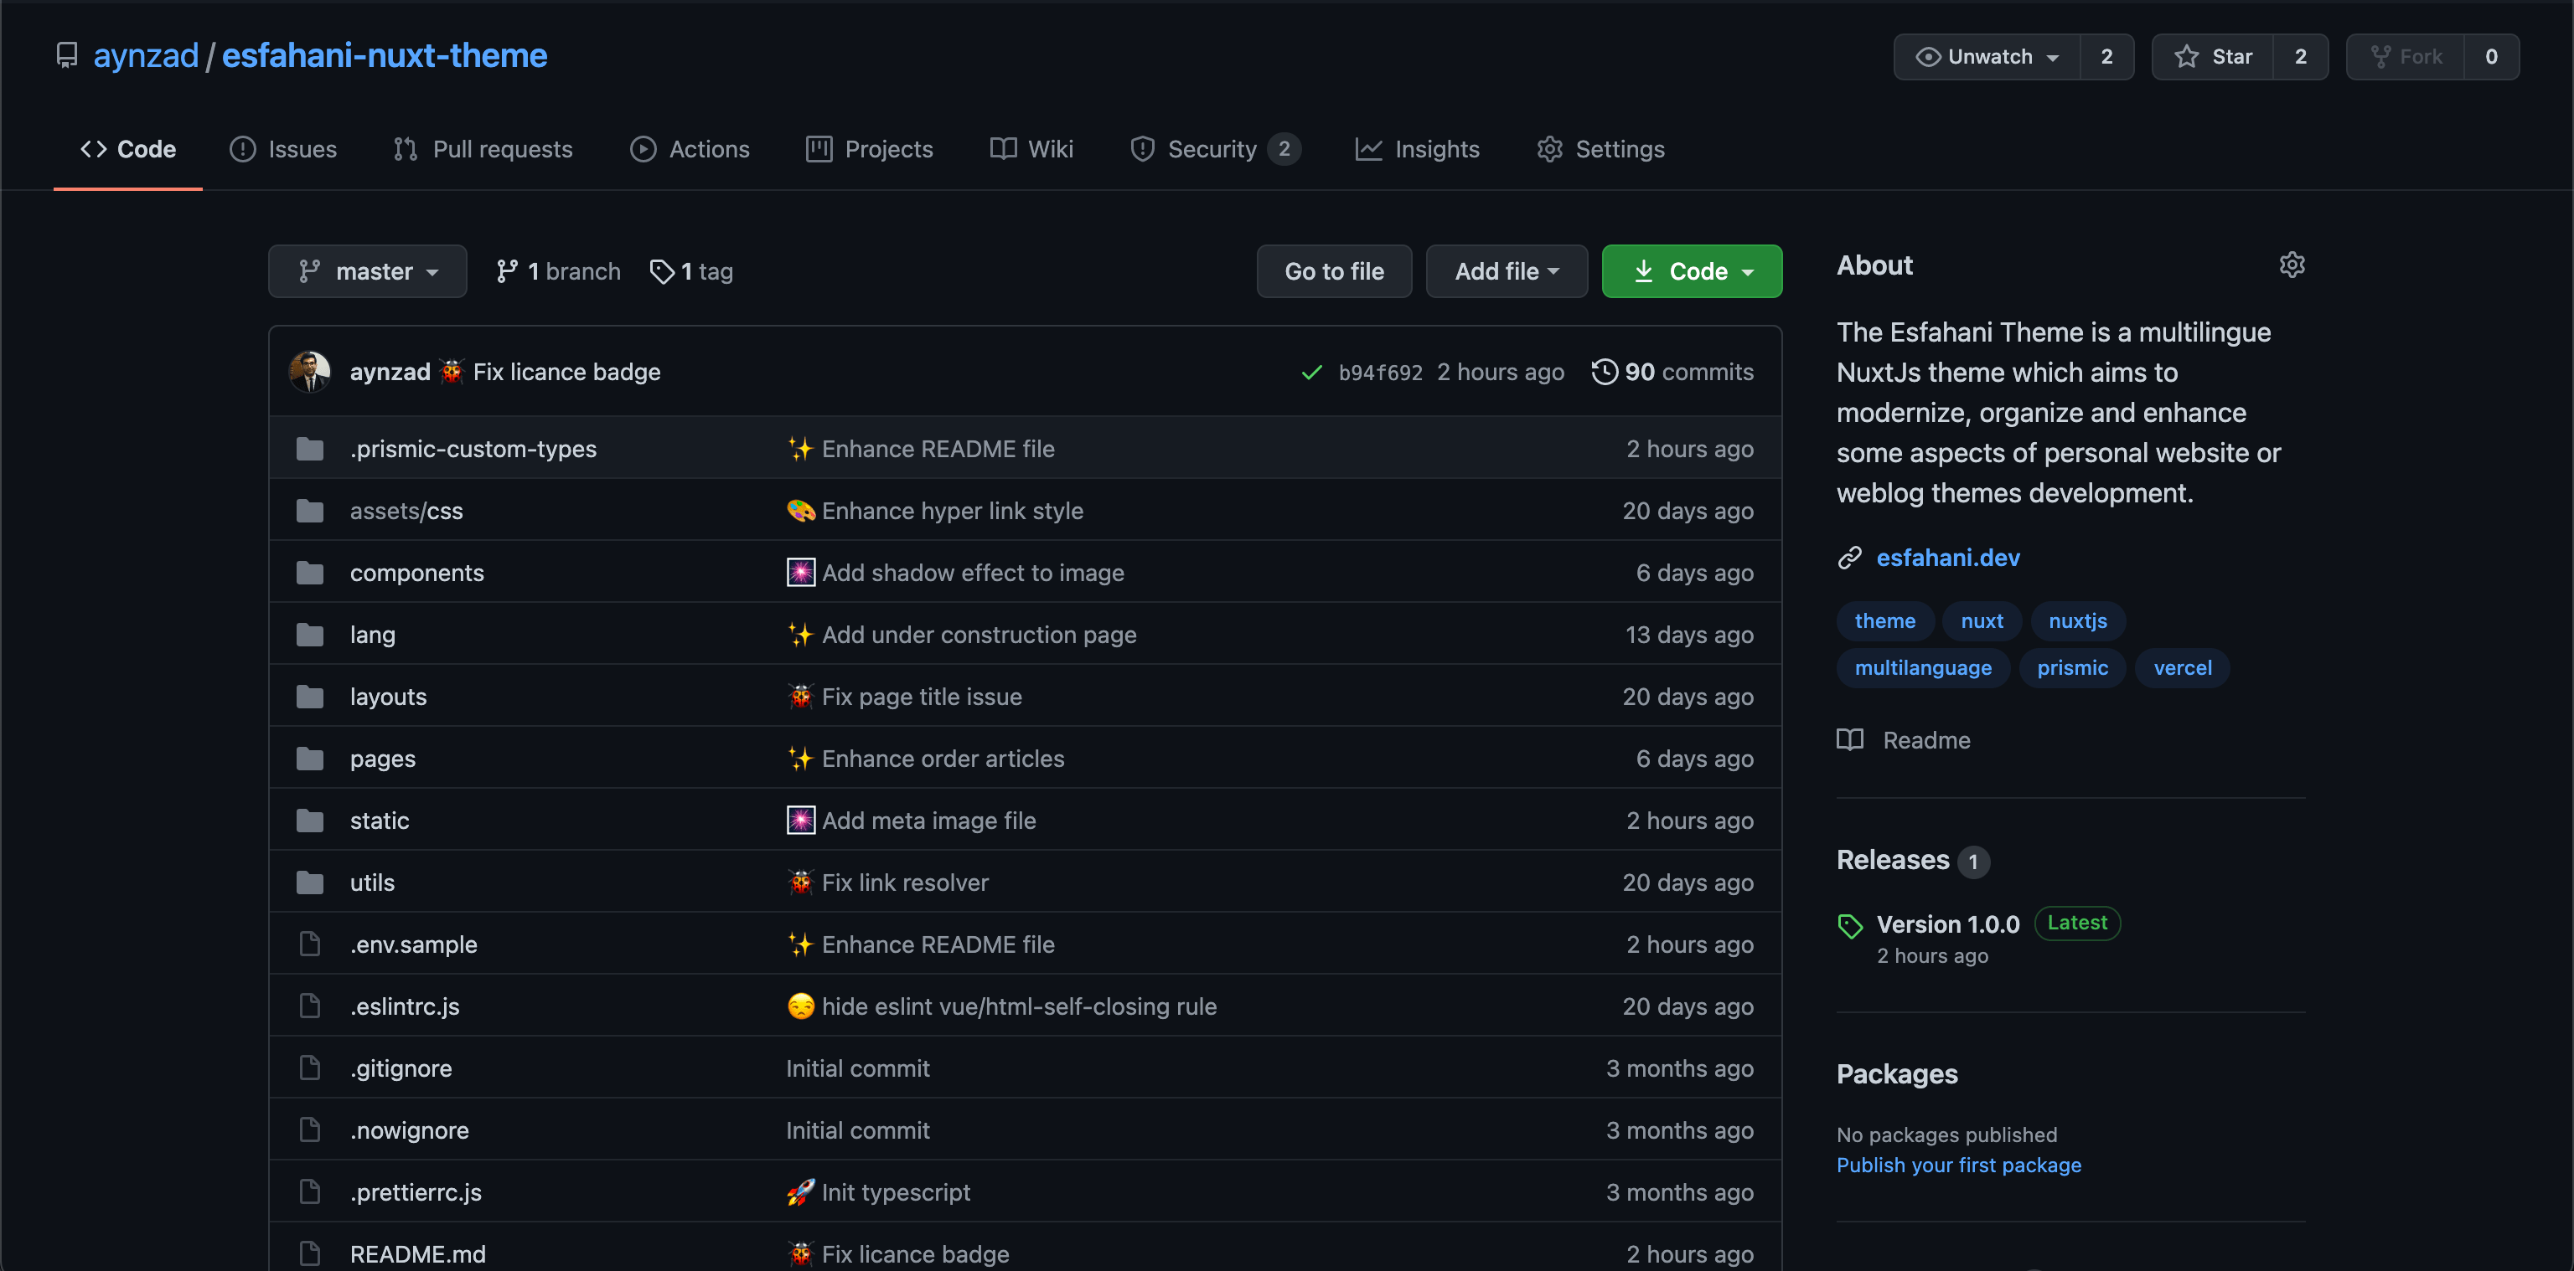Click aynzad's avatar thumbnail
This screenshot has height=1271, width=2574.
(x=310, y=372)
